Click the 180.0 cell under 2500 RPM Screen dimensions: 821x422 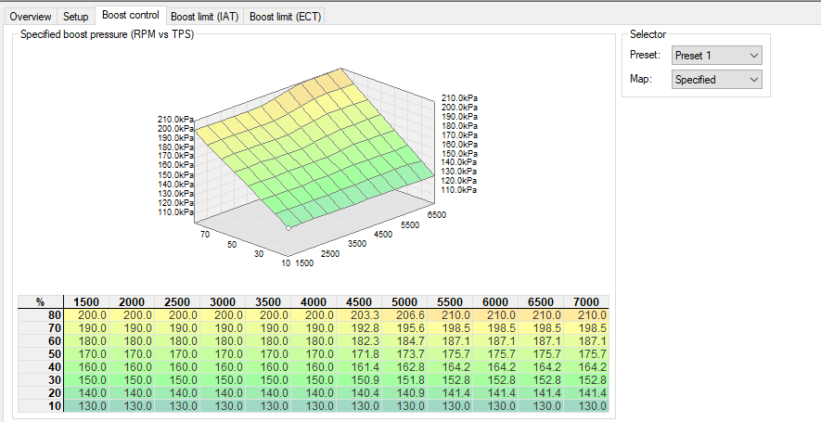177,341
